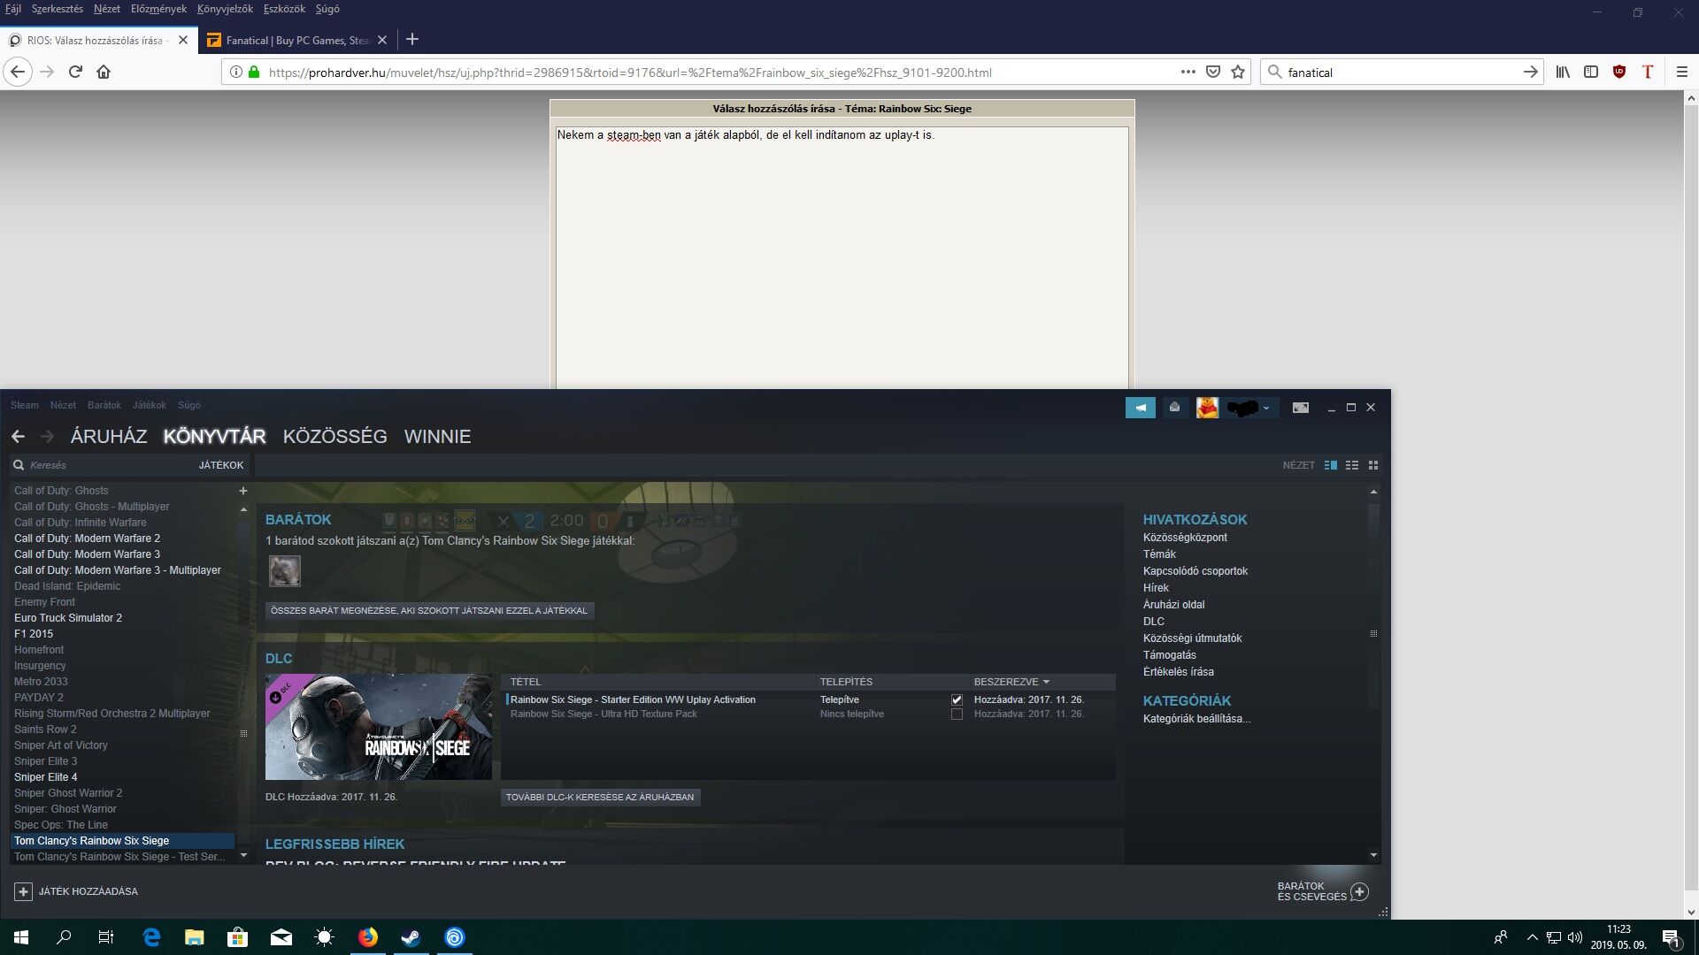Open Steam Barátok menu
The image size is (1699, 955).
click(x=104, y=405)
